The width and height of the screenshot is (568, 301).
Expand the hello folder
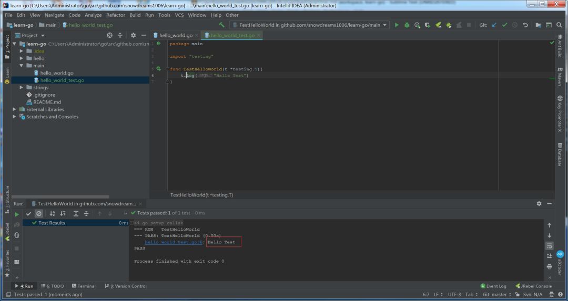(22, 58)
